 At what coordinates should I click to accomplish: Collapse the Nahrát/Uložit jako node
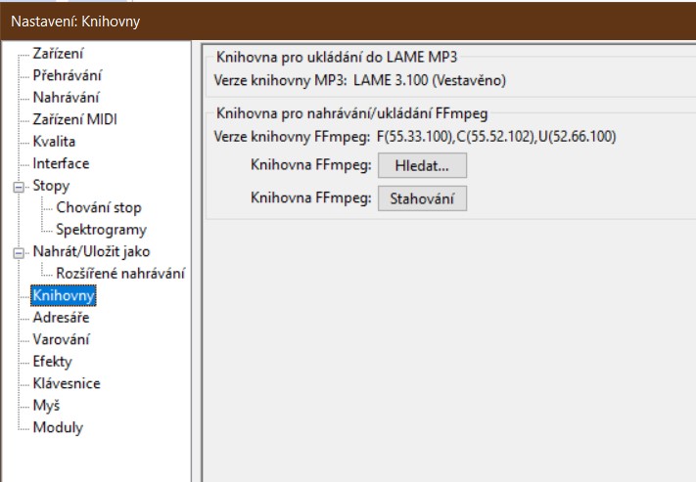coord(17,252)
